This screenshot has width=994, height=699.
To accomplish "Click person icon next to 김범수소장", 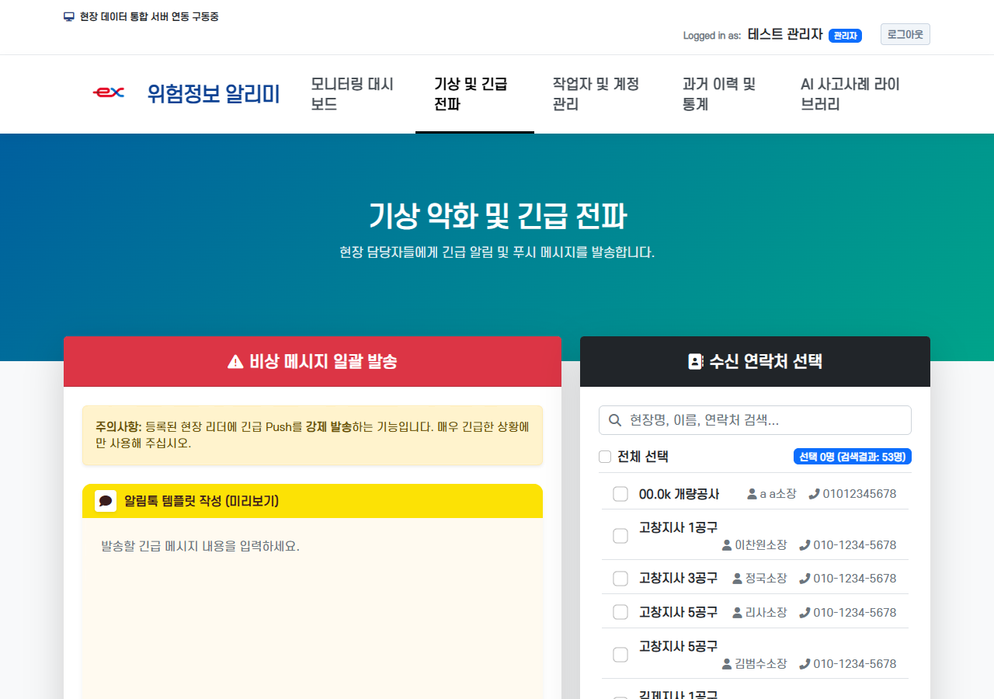I will pos(727,664).
